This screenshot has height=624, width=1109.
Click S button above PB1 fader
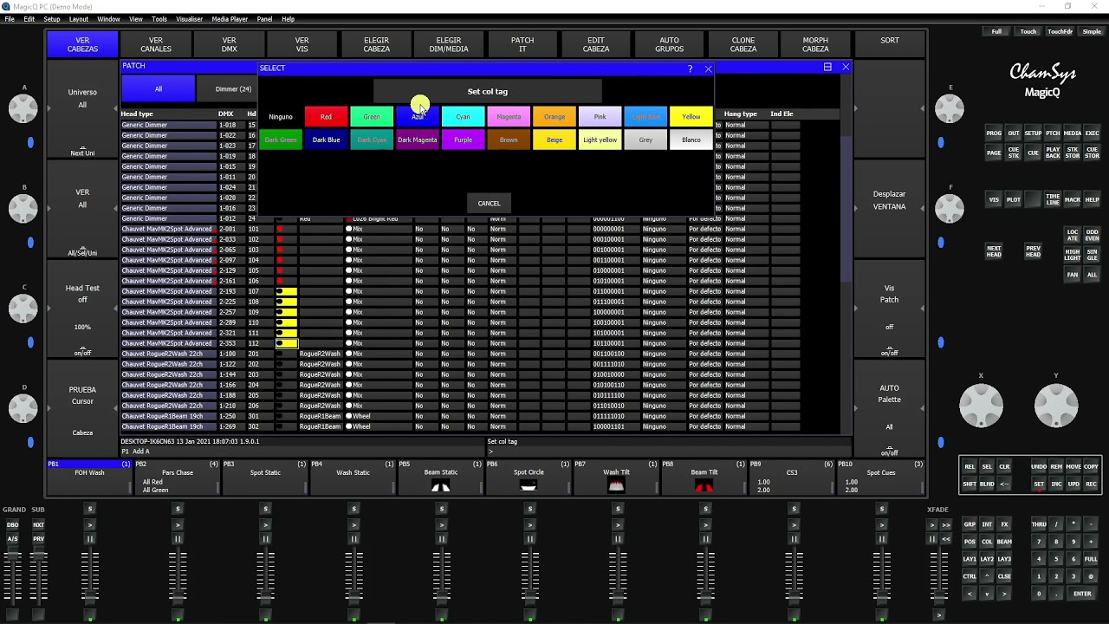[89, 509]
